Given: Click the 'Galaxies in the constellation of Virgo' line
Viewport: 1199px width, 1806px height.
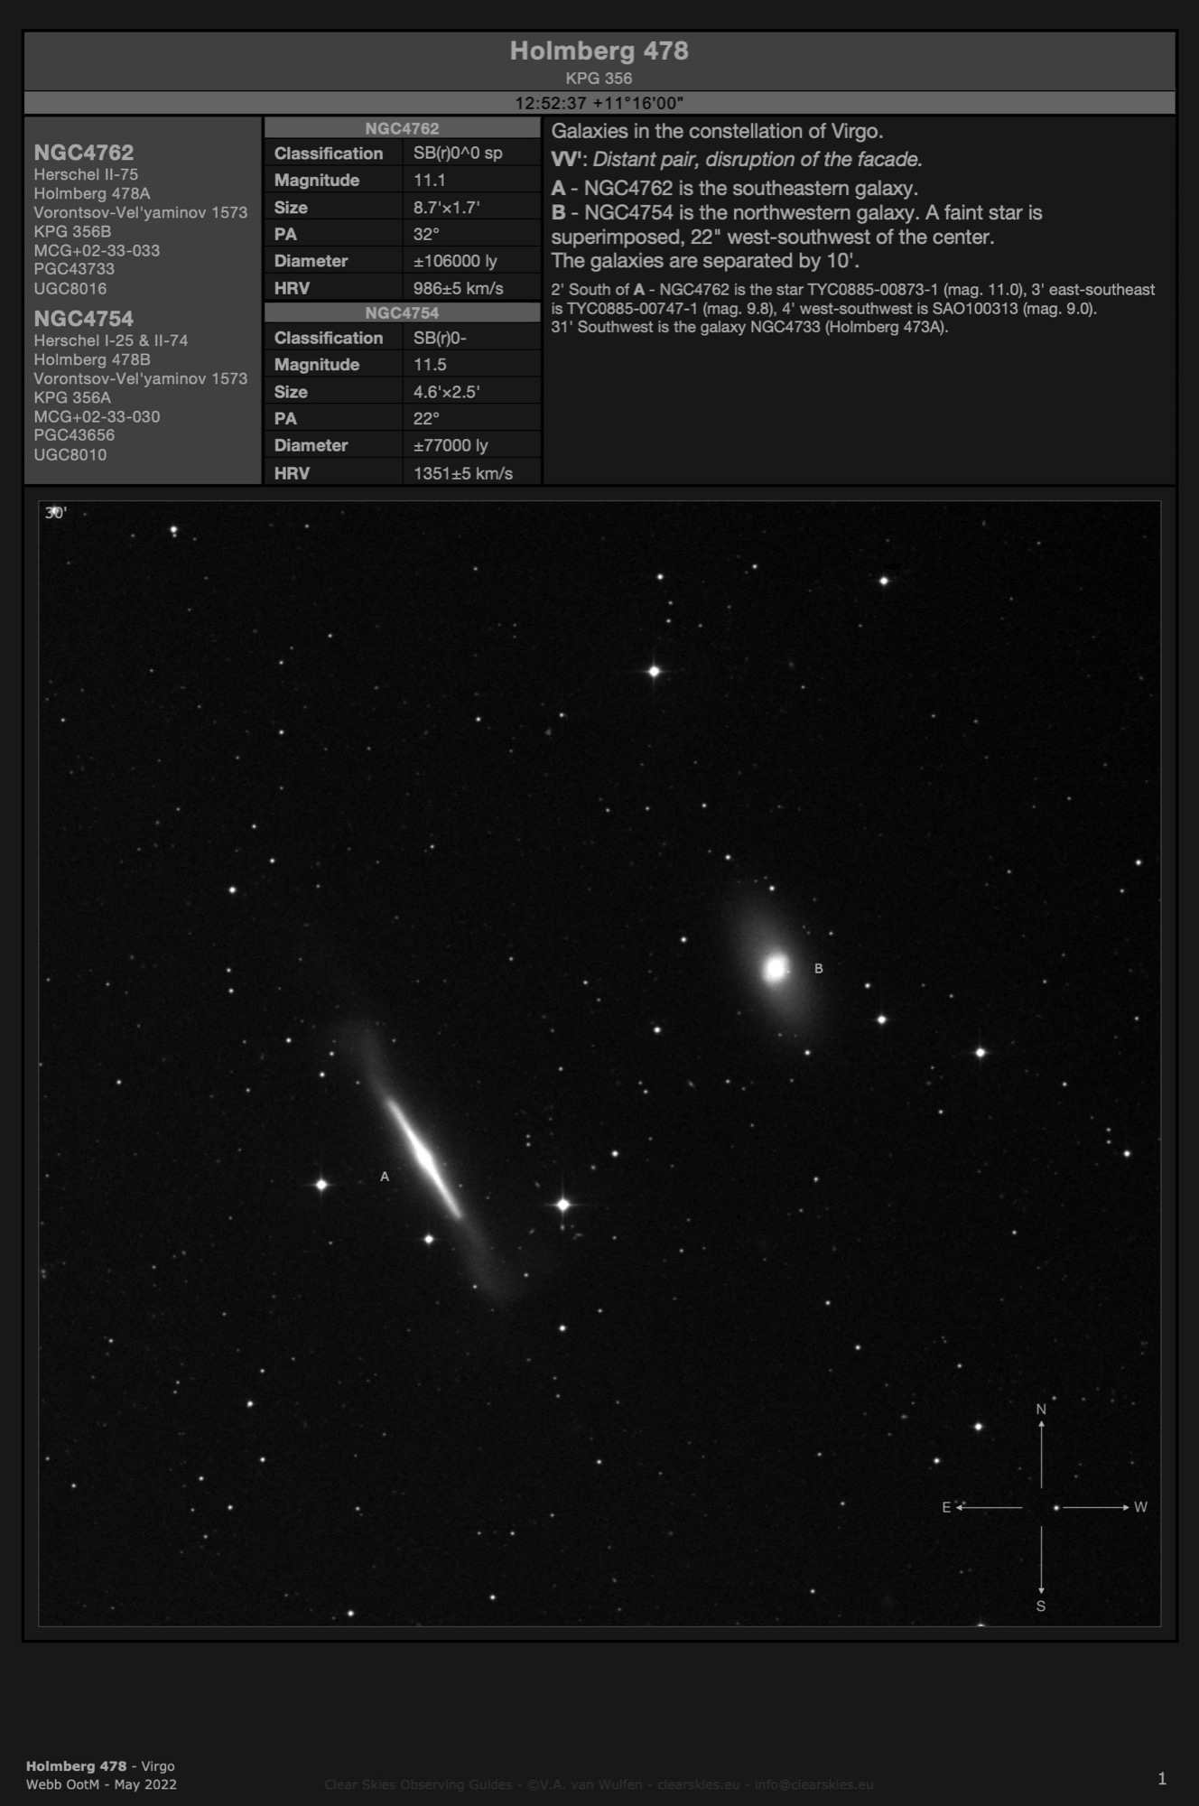Looking at the screenshot, I should (x=717, y=131).
